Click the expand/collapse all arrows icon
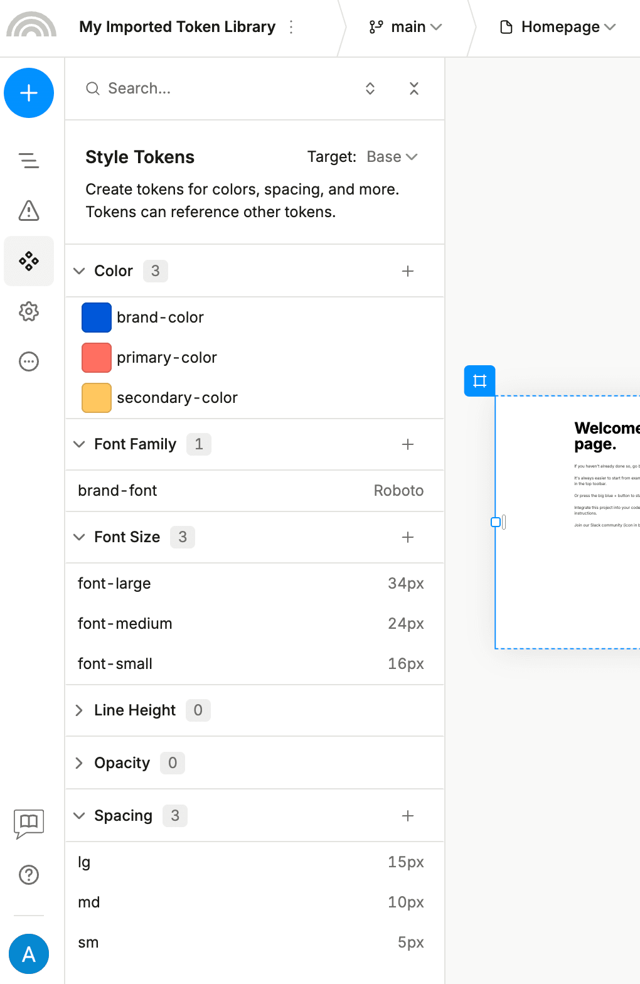Viewport: 640px width, 984px height. [x=370, y=88]
